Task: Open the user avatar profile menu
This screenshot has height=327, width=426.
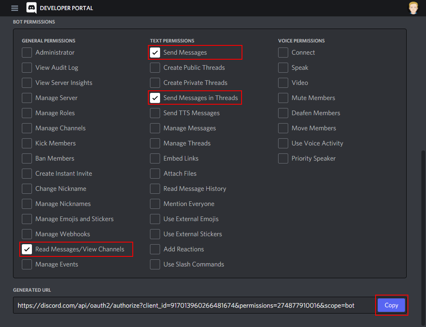Action: click(413, 8)
